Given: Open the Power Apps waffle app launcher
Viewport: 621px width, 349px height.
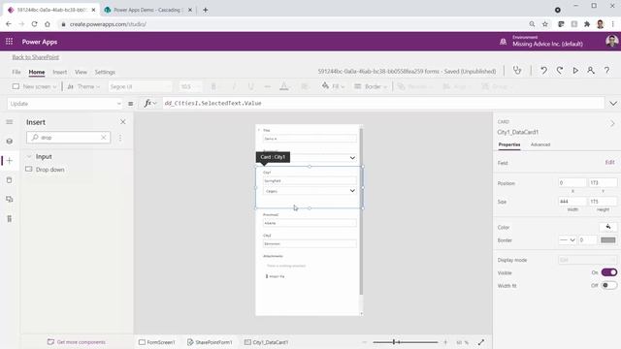Looking at the screenshot, I should [x=9, y=42].
